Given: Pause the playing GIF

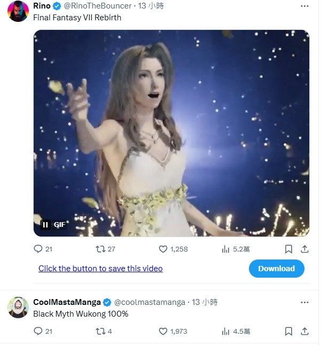Looking at the screenshot, I should point(46,224).
